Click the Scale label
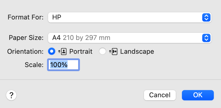 click(34, 65)
